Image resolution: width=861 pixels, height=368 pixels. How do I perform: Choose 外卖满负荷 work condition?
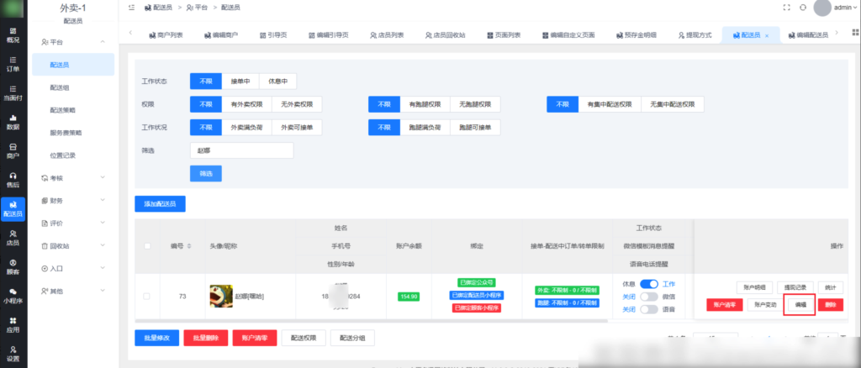(246, 127)
